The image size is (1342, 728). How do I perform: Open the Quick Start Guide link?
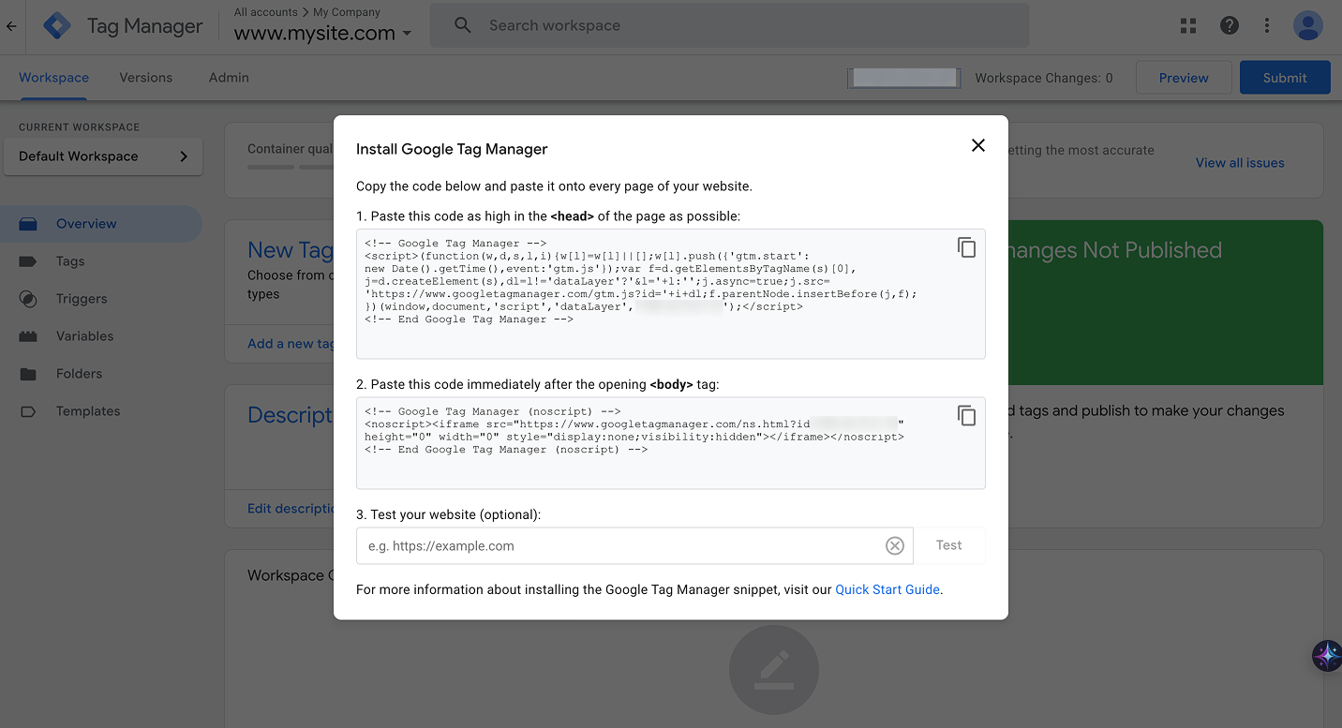coord(887,589)
